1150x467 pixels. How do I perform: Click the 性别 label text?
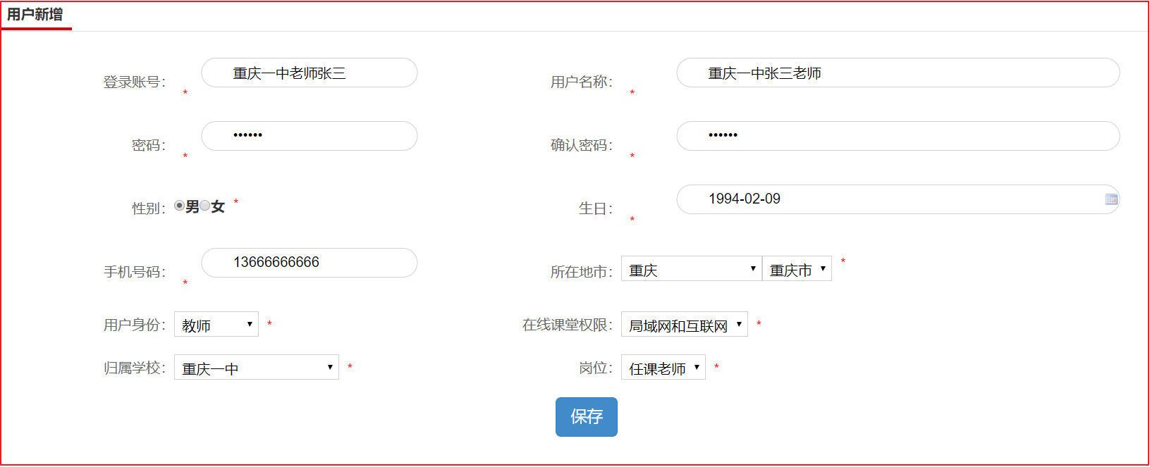pyautogui.click(x=149, y=208)
